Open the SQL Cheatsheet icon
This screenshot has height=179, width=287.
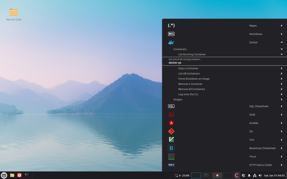tap(171, 106)
